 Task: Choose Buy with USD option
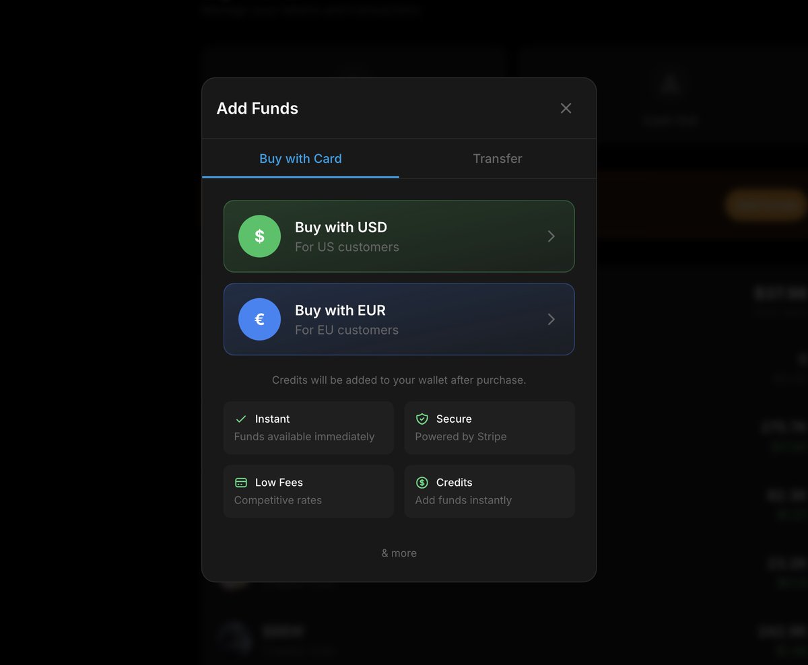[399, 236]
